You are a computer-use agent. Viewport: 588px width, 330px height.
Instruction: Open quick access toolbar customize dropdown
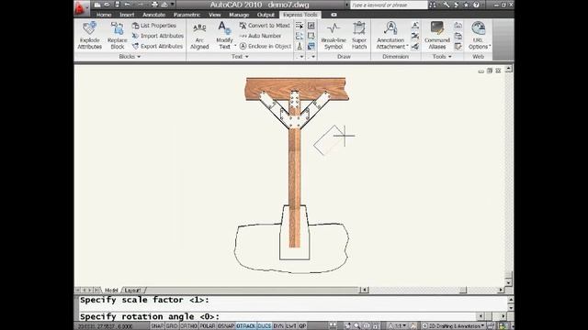(173, 5)
